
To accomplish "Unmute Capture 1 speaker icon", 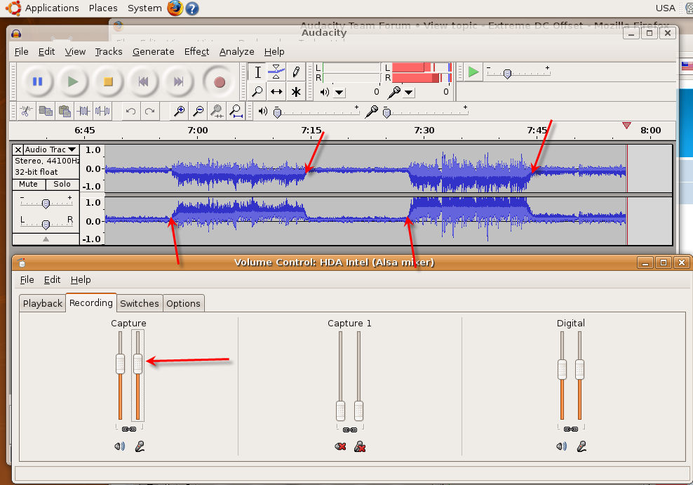I will click(x=340, y=446).
